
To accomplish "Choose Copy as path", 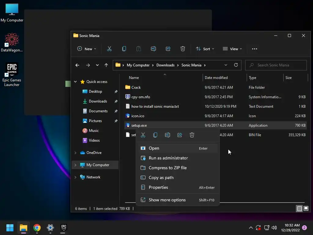I will pyautogui.click(x=178, y=178).
